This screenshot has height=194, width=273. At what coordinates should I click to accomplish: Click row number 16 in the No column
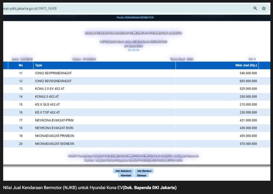pos(21,112)
